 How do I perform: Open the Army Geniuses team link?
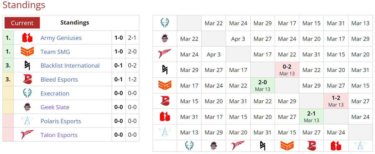coord(61,38)
